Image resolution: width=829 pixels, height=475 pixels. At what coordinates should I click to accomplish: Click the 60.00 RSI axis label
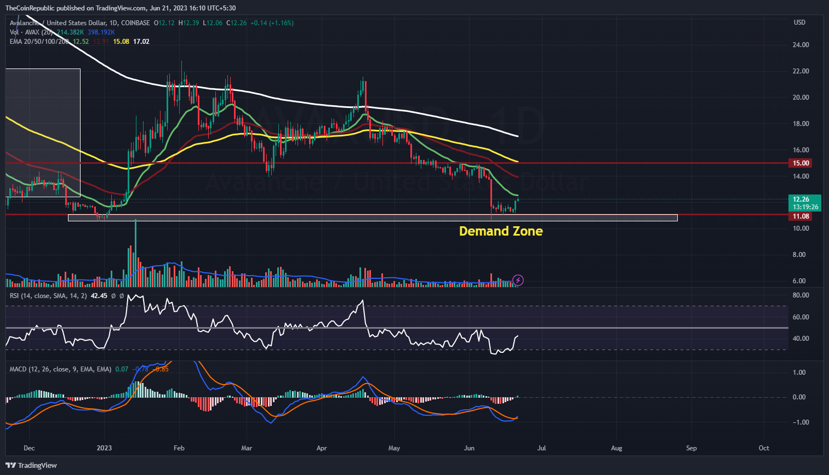pos(801,317)
